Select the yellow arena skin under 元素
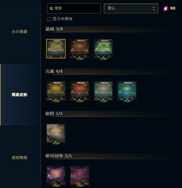The height and width of the screenshot is (188, 182). click(x=56, y=91)
